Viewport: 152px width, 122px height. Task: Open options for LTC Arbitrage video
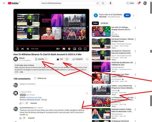pos(135,28)
